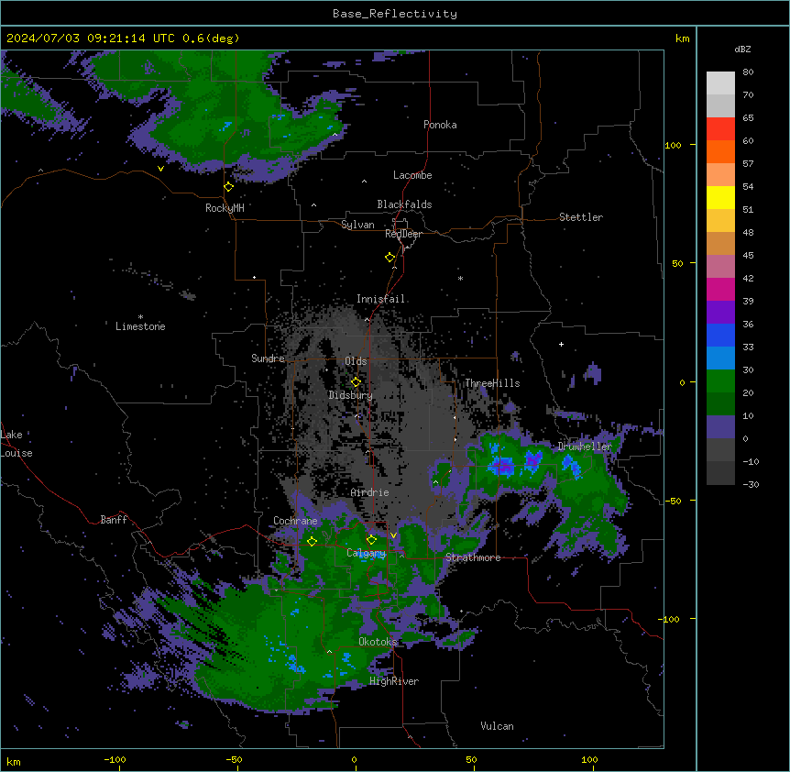
Task: Pick the pink 42-45 dBZ legend swatch
Action: [x=720, y=266]
